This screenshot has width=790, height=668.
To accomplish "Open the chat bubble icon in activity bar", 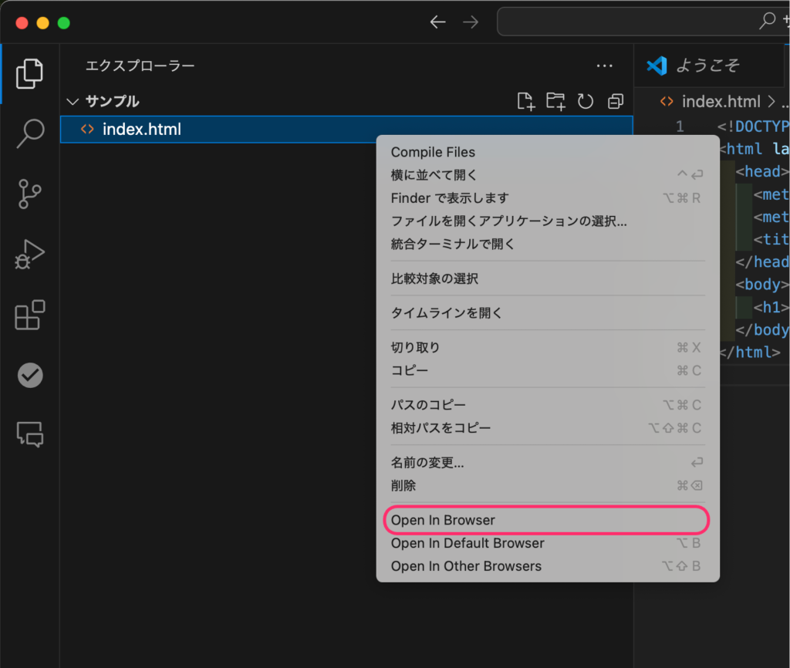I will coord(30,435).
